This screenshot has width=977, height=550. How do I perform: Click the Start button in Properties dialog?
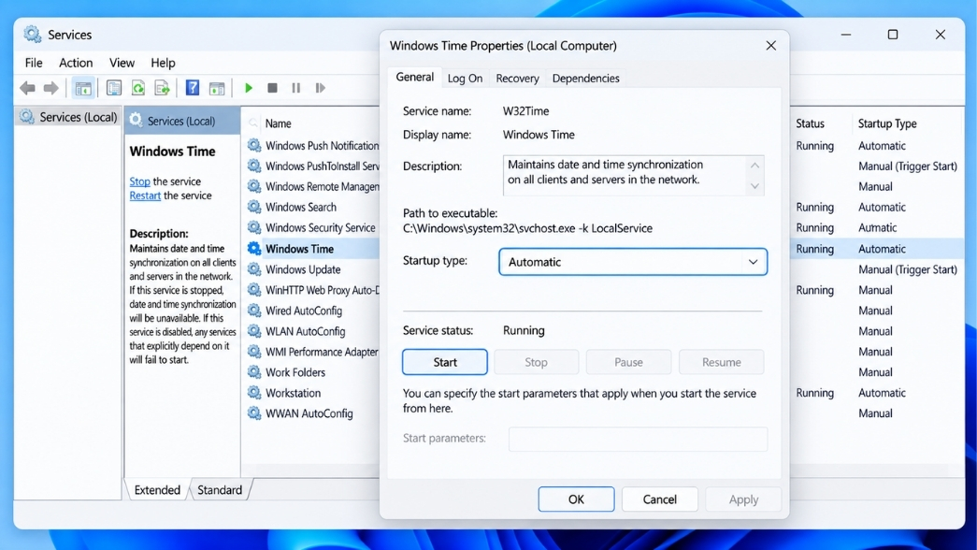click(x=445, y=362)
